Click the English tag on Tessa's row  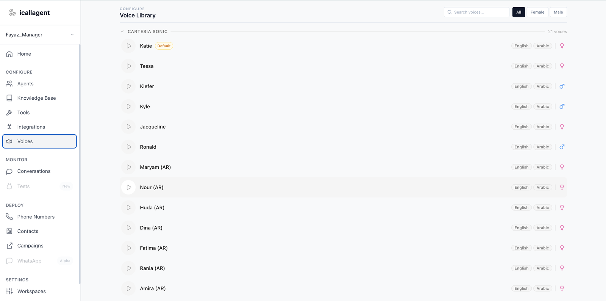click(x=521, y=66)
